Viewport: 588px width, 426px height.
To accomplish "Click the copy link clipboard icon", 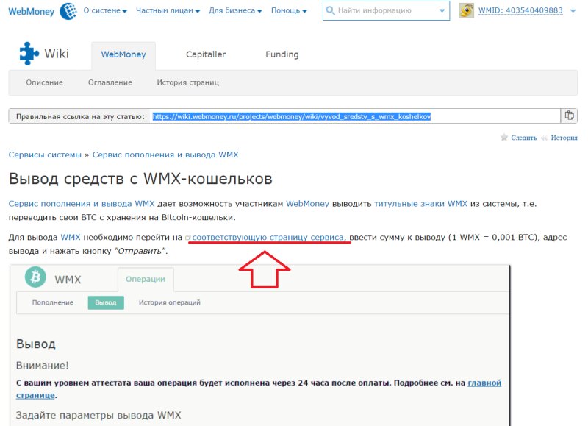I will pyautogui.click(x=569, y=116).
